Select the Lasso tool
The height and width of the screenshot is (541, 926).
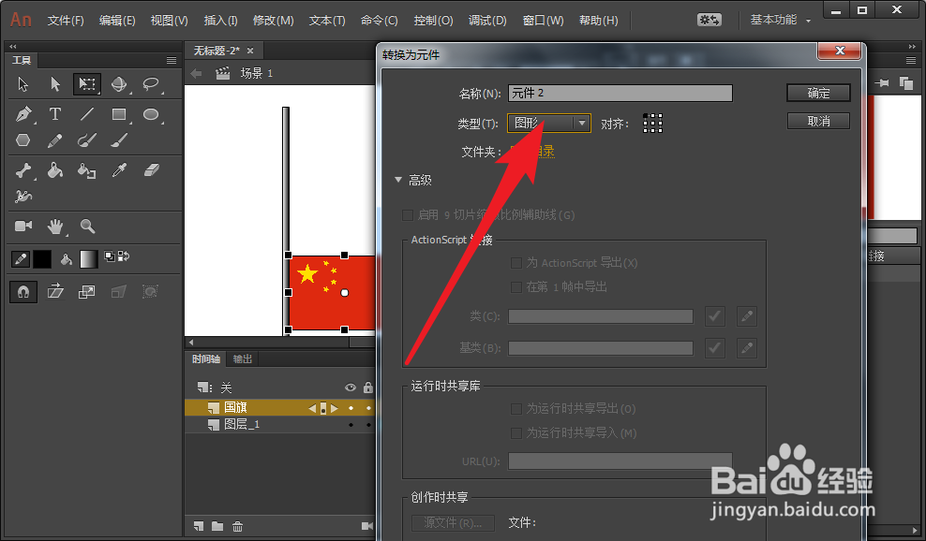click(x=151, y=84)
